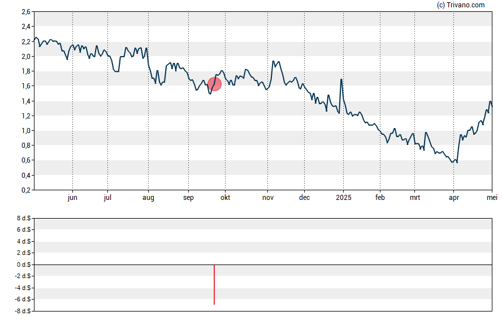The width and height of the screenshot is (502, 320).
Task: Click the '-8 d.$' axis label
Action: pos(23,311)
